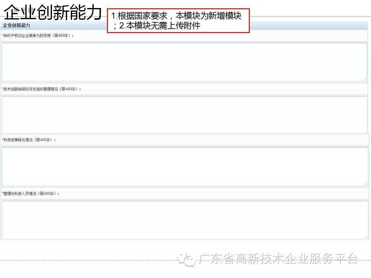Focus the 技术创新和研究开发组织管理情况 text box

click(184, 115)
